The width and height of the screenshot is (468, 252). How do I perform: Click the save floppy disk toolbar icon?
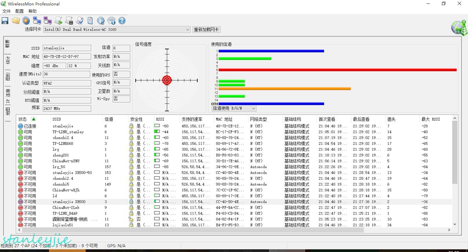click(x=5, y=21)
